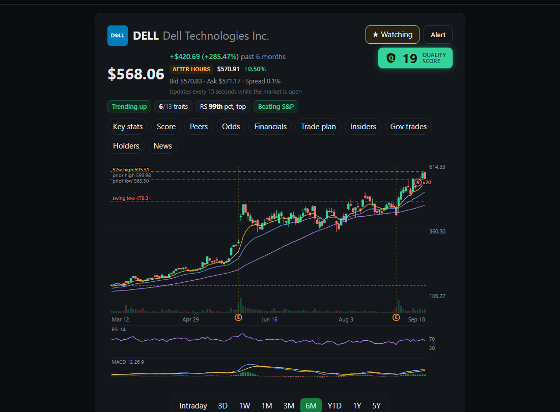This screenshot has height=412, width=560.
Task: Open the Trade plan section
Action: pos(318,127)
